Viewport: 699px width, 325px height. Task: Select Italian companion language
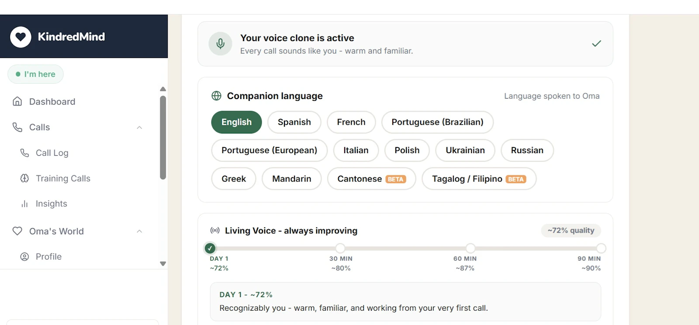point(356,150)
